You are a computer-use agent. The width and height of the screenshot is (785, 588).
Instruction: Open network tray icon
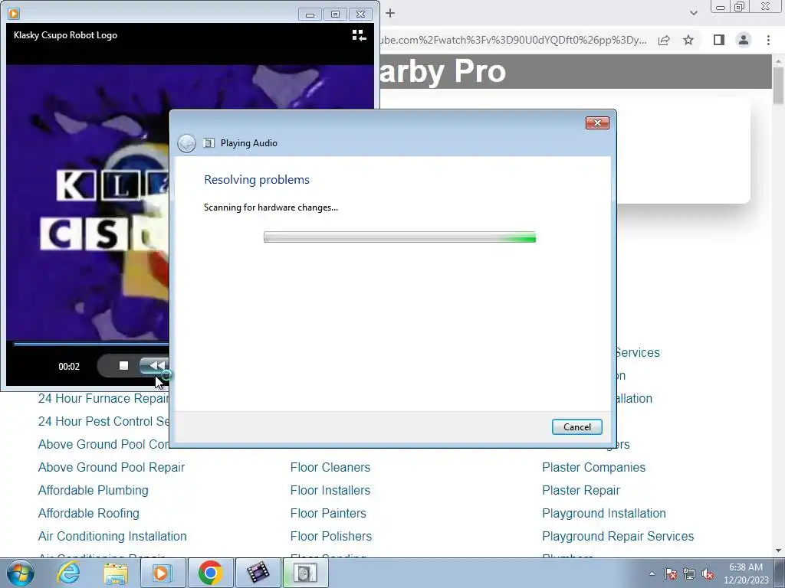[689, 574]
